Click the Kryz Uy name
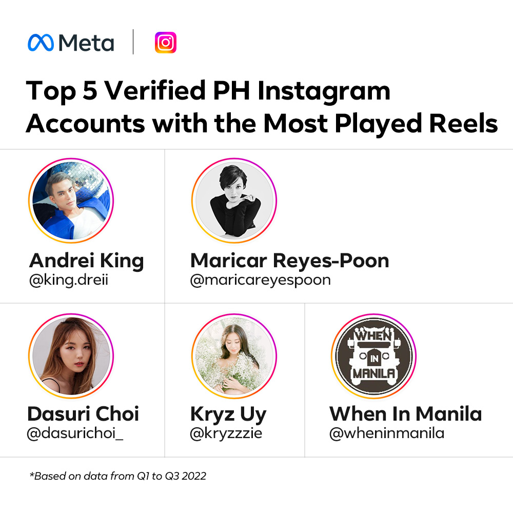Image resolution: width=513 pixels, height=513 pixels. point(228,414)
